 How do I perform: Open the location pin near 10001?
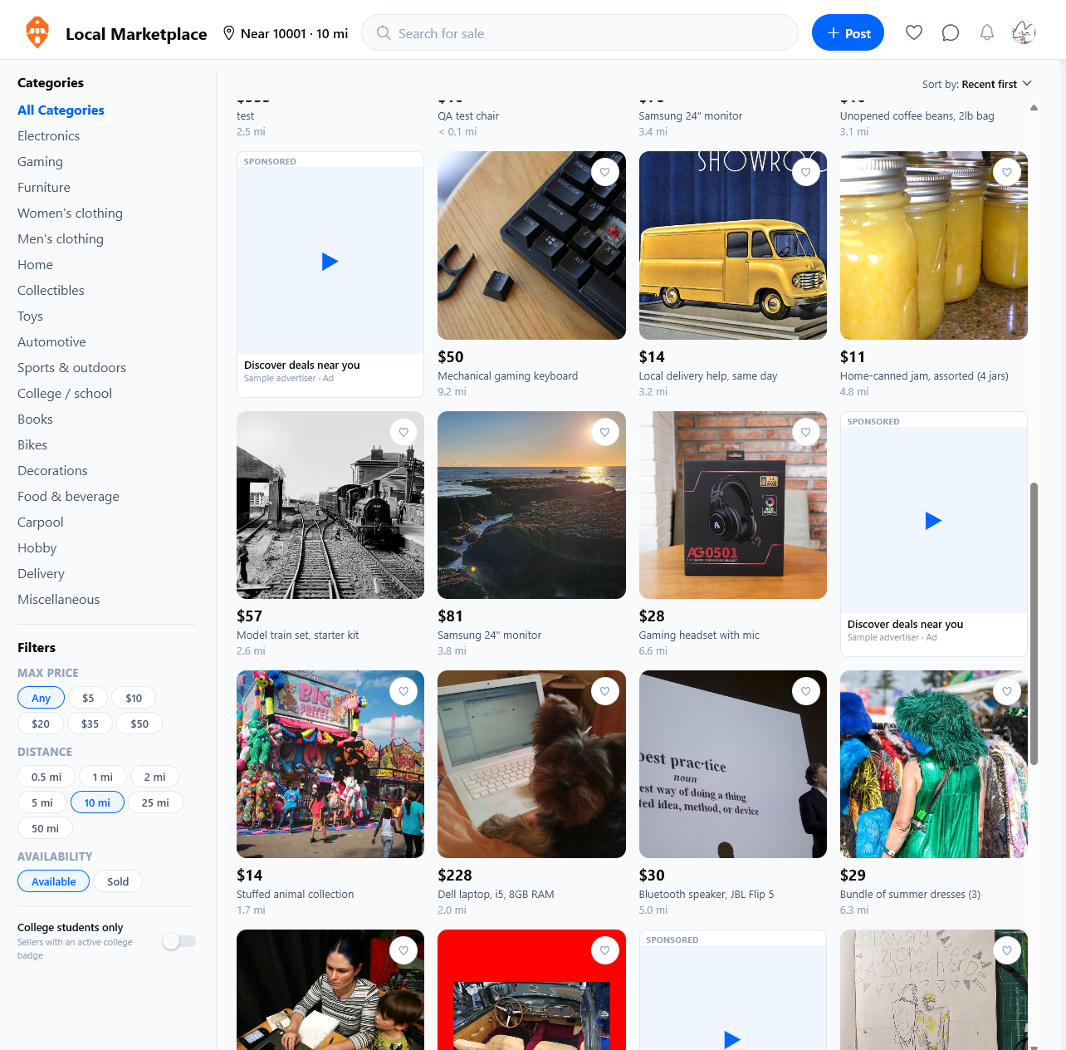(229, 33)
